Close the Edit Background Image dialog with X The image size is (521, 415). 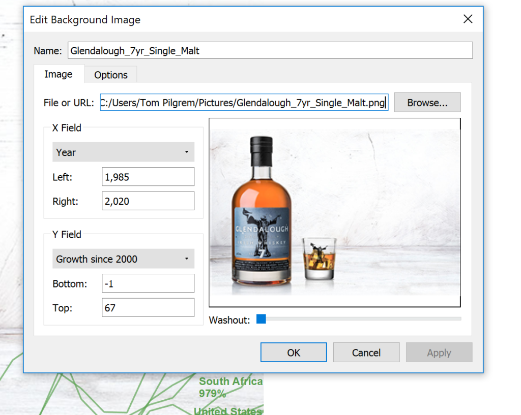[468, 19]
